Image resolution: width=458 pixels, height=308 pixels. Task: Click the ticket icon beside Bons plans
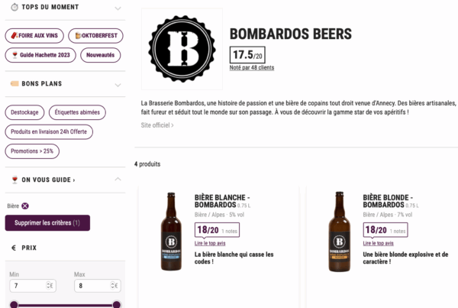pyautogui.click(x=14, y=83)
